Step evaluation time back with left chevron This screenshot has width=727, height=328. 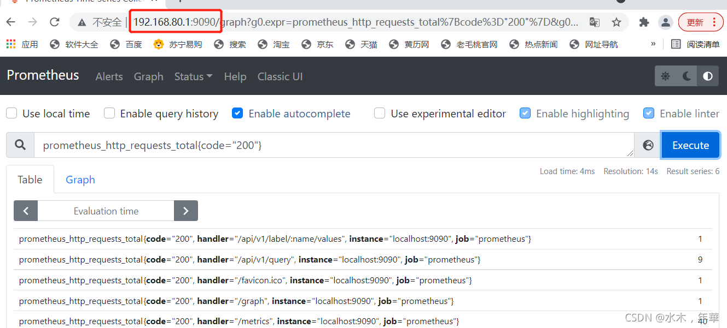(x=26, y=211)
